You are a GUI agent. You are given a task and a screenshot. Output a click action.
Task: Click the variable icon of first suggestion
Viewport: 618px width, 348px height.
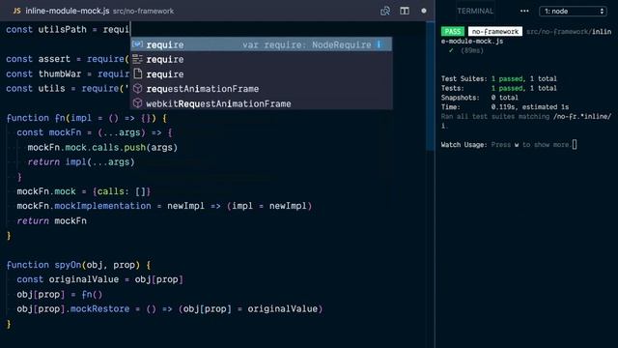137,44
